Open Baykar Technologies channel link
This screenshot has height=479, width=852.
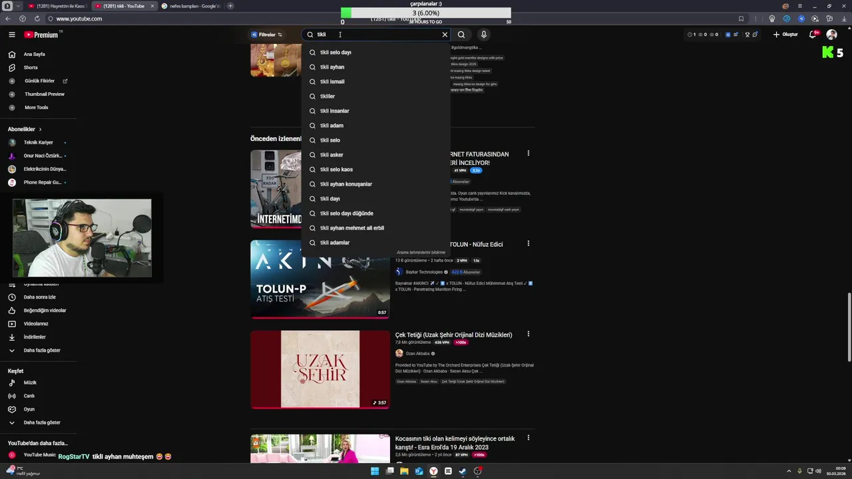[x=424, y=272]
